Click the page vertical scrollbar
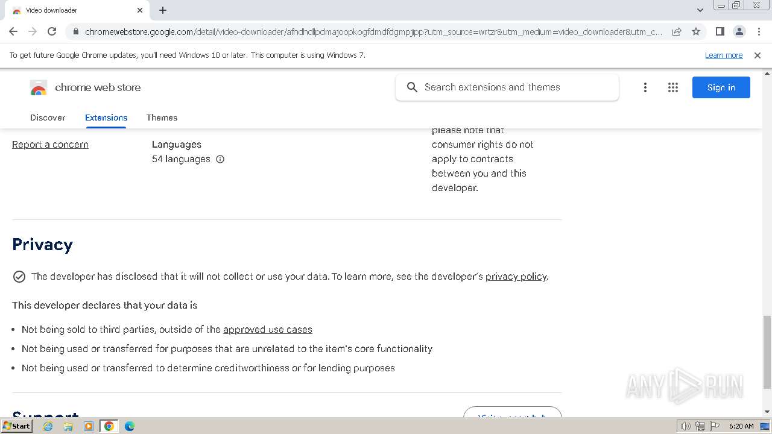Image resolution: width=772 pixels, height=434 pixels. (x=767, y=352)
